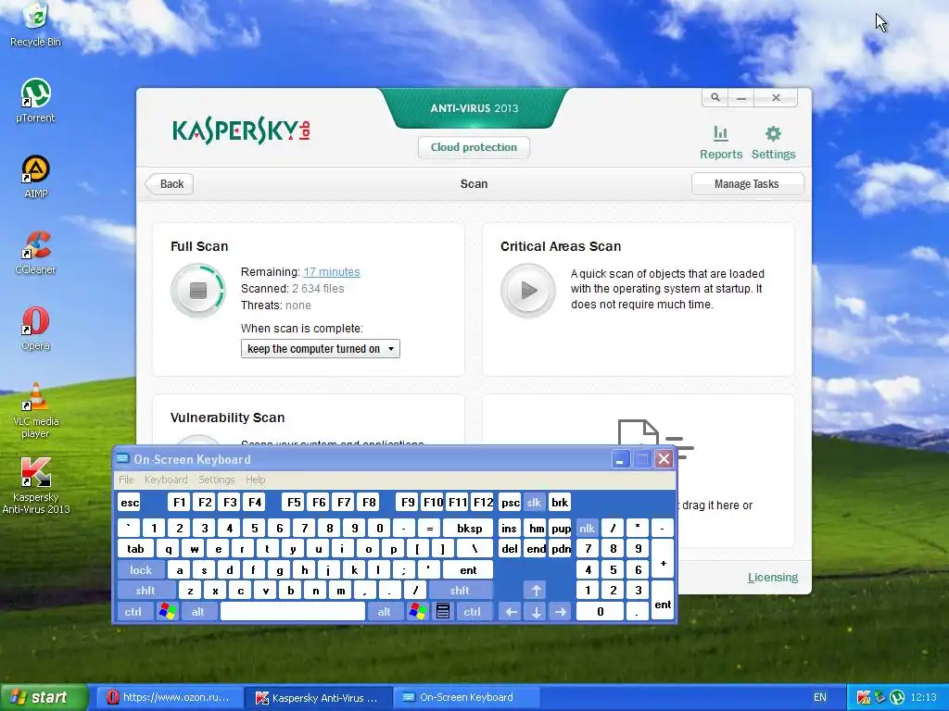Click the right arrow key on On-Screen Keyboard
The image size is (949, 711).
pyautogui.click(x=561, y=612)
